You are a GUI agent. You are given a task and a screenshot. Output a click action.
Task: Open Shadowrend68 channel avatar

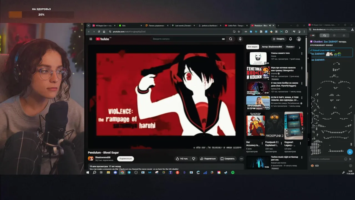point(91,159)
